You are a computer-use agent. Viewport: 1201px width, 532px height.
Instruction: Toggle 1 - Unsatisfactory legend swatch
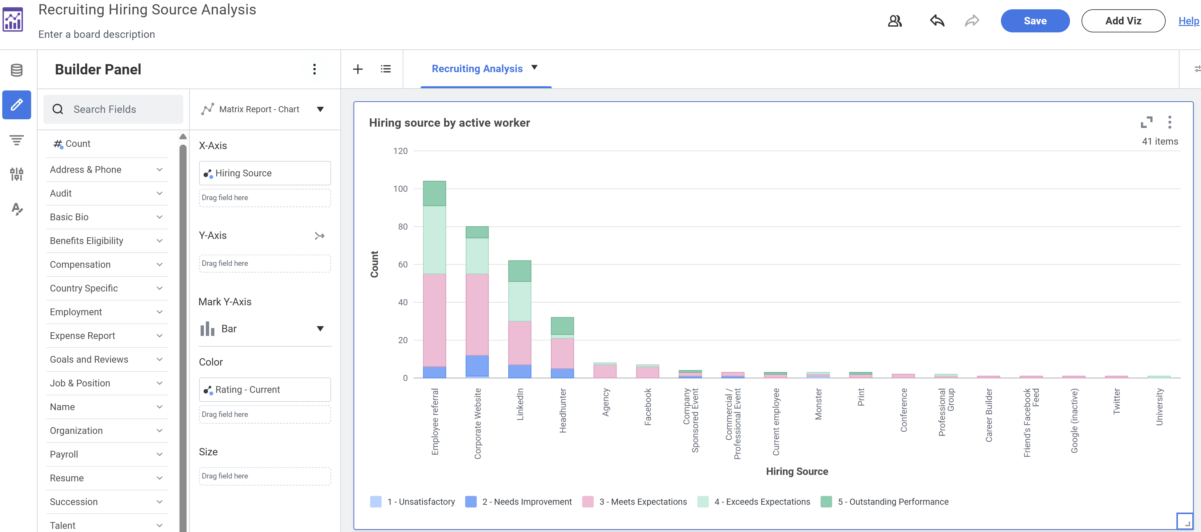(376, 502)
